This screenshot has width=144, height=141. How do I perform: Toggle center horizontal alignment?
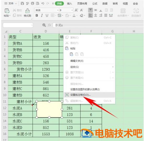pyautogui.click(x=96, y=15)
